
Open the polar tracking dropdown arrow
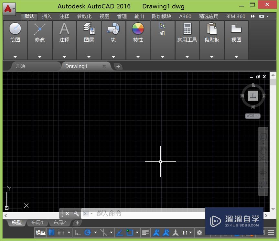(x=95, y=232)
